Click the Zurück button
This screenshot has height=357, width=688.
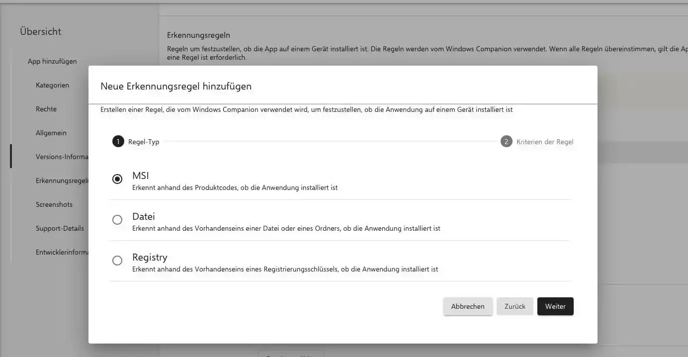coord(515,306)
